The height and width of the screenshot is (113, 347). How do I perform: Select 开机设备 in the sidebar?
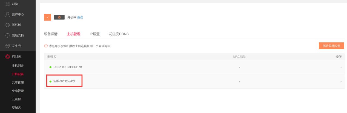click(18, 74)
